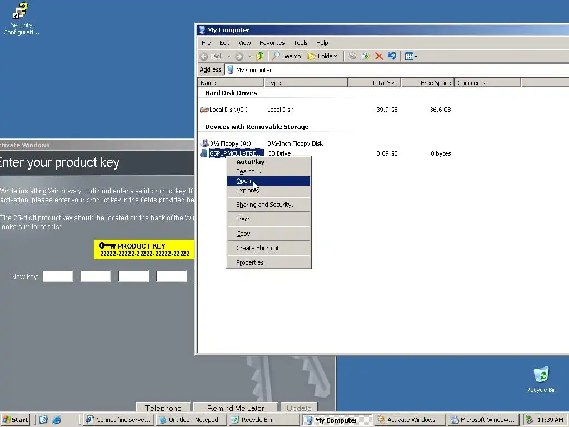Choose Copy from the context menu
Image resolution: width=569 pixels, height=427 pixels.
point(268,234)
